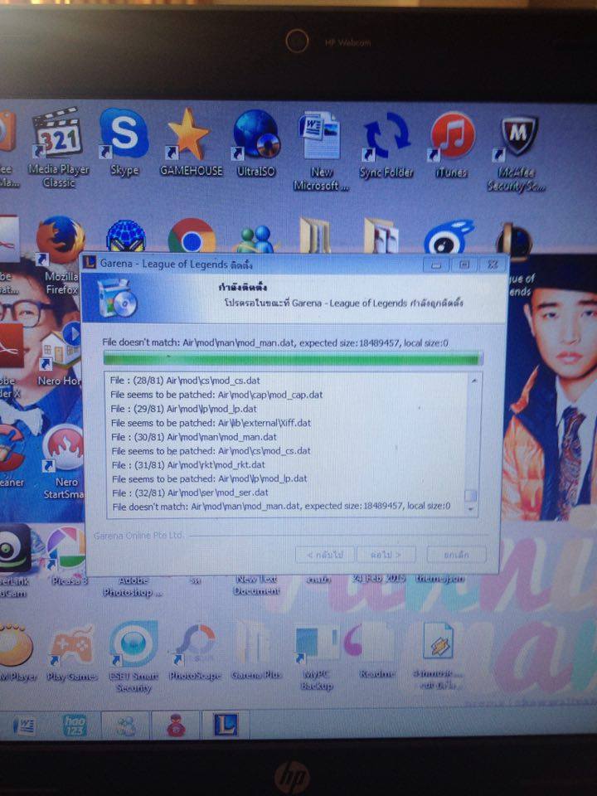Click the red figure taskbar icon
This screenshot has width=597, height=796.
(176, 725)
